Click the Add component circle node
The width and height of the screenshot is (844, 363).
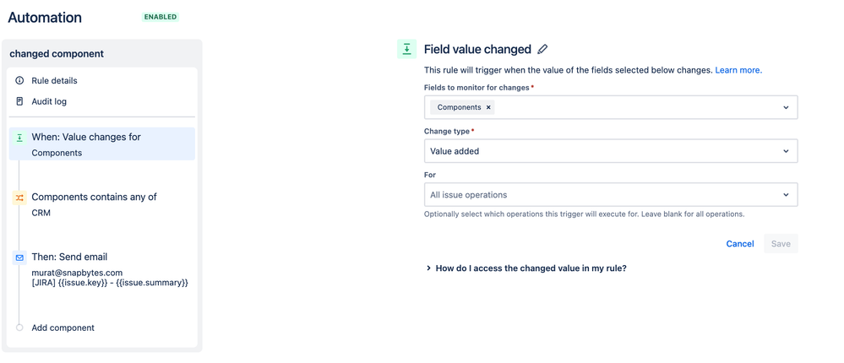pyautogui.click(x=19, y=328)
